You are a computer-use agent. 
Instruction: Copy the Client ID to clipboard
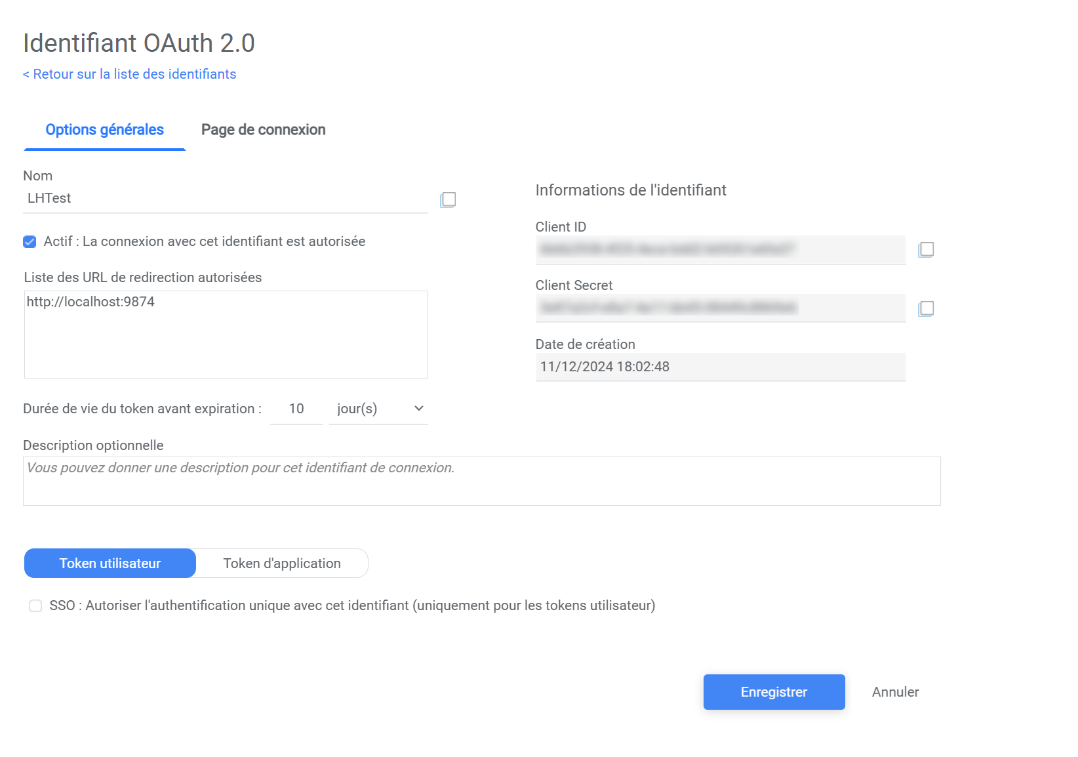click(x=925, y=250)
